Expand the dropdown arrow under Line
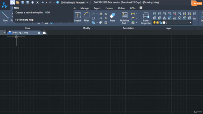 pyautogui.click(x=6, y=23)
